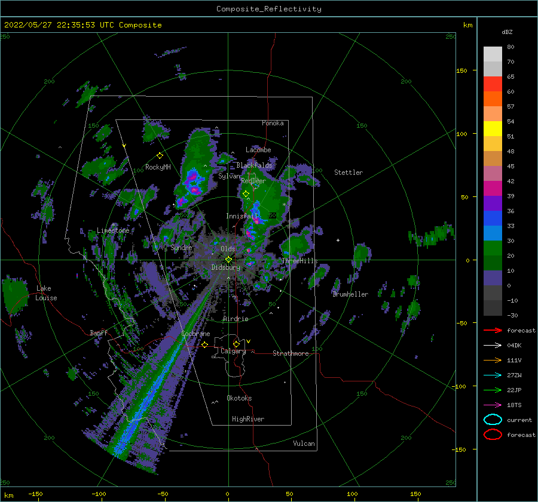538x502 pixels.
Task: Click the white 04DK arrow icon
Action: point(493,345)
